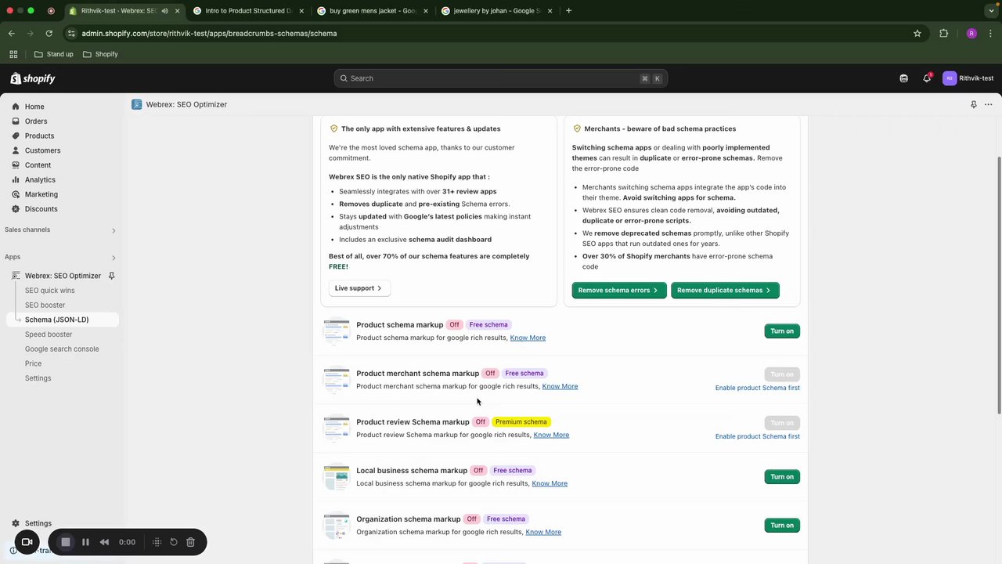Reload the browser page
This screenshot has width=1002, height=564.
tap(49, 34)
